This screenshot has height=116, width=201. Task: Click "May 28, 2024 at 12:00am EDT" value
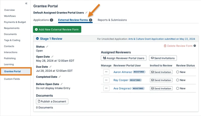click(x=55, y=61)
